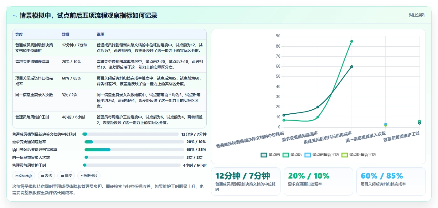This screenshot has width=438, height=208.
Task: Click the 同一信息重复录入次数 chart axis label
Action: 366,137
